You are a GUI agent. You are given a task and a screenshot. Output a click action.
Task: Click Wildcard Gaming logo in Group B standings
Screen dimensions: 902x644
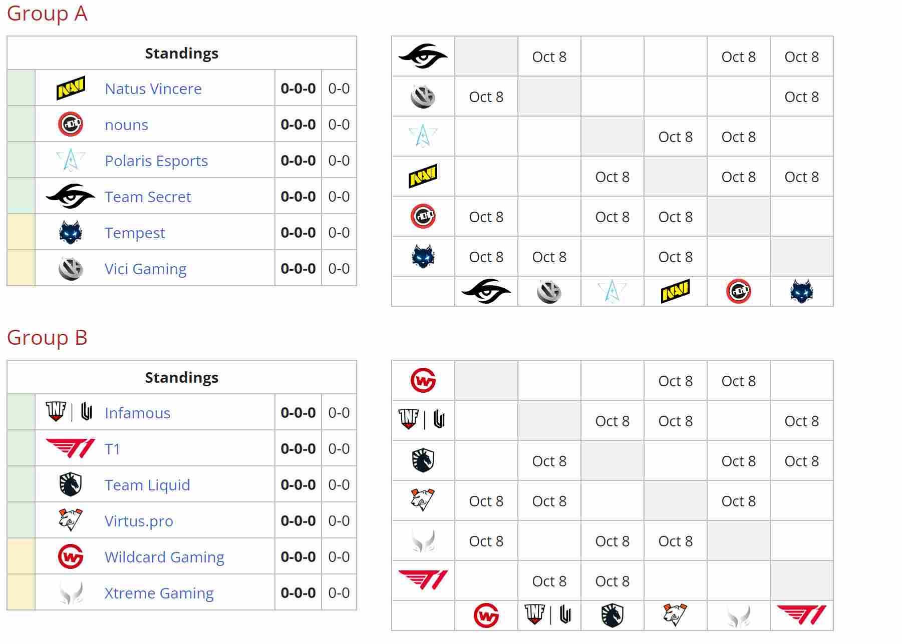coord(71,557)
